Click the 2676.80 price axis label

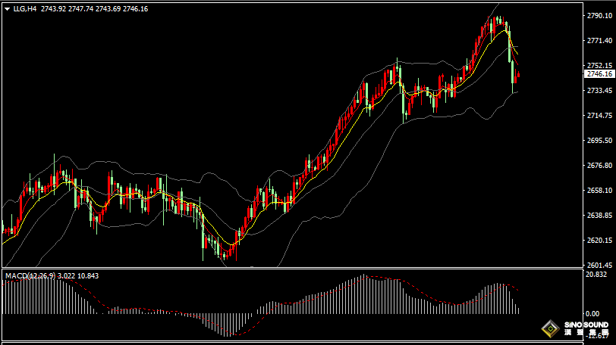pos(599,165)
